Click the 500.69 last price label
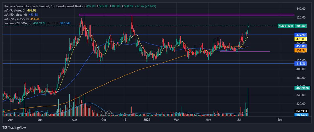Screen dimensions: 314x132 click(x=301, y=26)
